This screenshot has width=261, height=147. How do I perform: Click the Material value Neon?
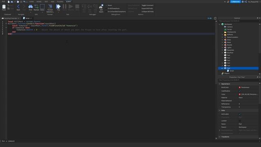[x=241, y=98]
